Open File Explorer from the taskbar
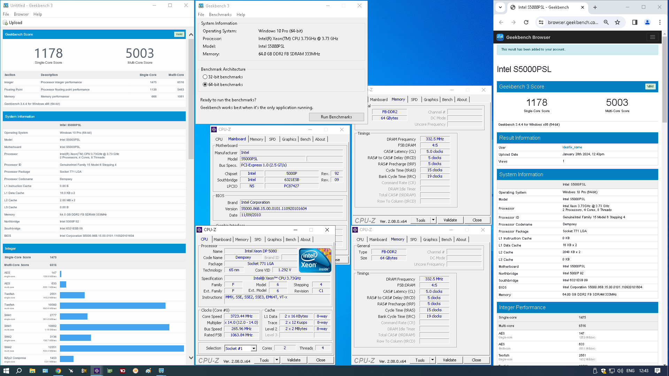Screen dimensions: 669x376 [x=32, y=371]
